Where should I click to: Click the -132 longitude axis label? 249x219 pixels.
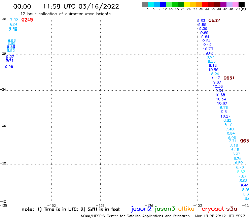click(51, 206)
